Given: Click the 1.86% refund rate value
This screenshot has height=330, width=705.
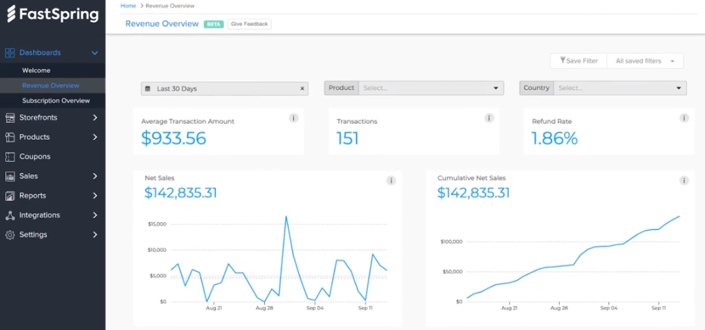Looking at the screenshot, I should pos(554,138).
